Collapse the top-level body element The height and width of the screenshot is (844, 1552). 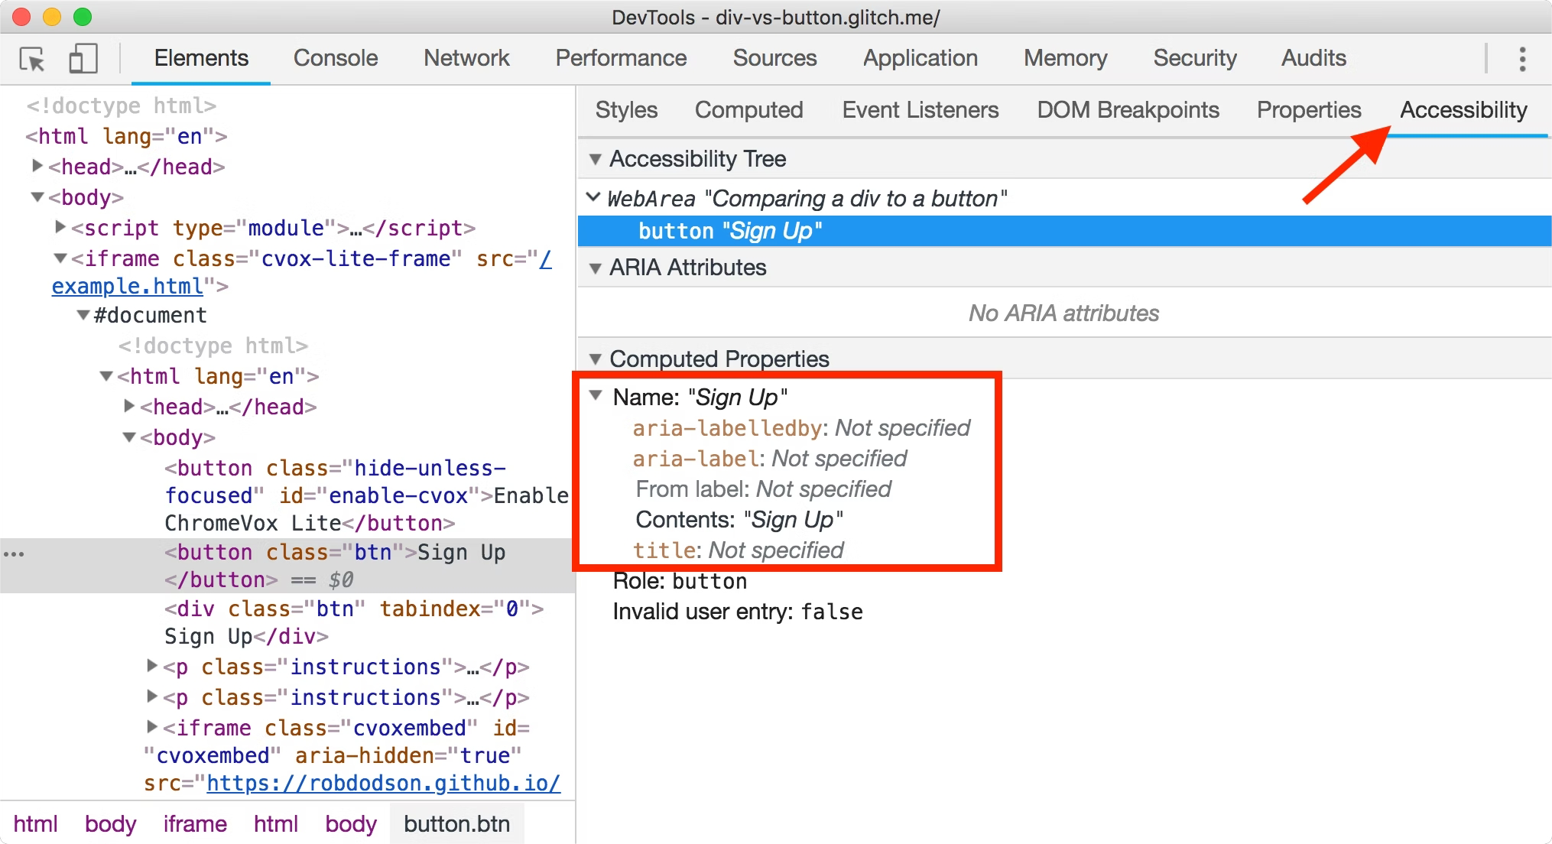[37, 197]
